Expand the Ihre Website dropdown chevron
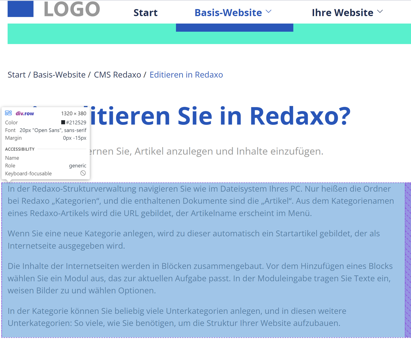 (380, 12)
